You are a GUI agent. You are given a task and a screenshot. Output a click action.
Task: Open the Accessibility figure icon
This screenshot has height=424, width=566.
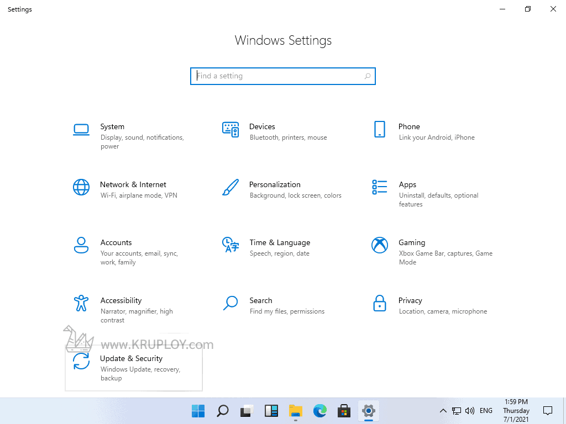coord(81,303)
